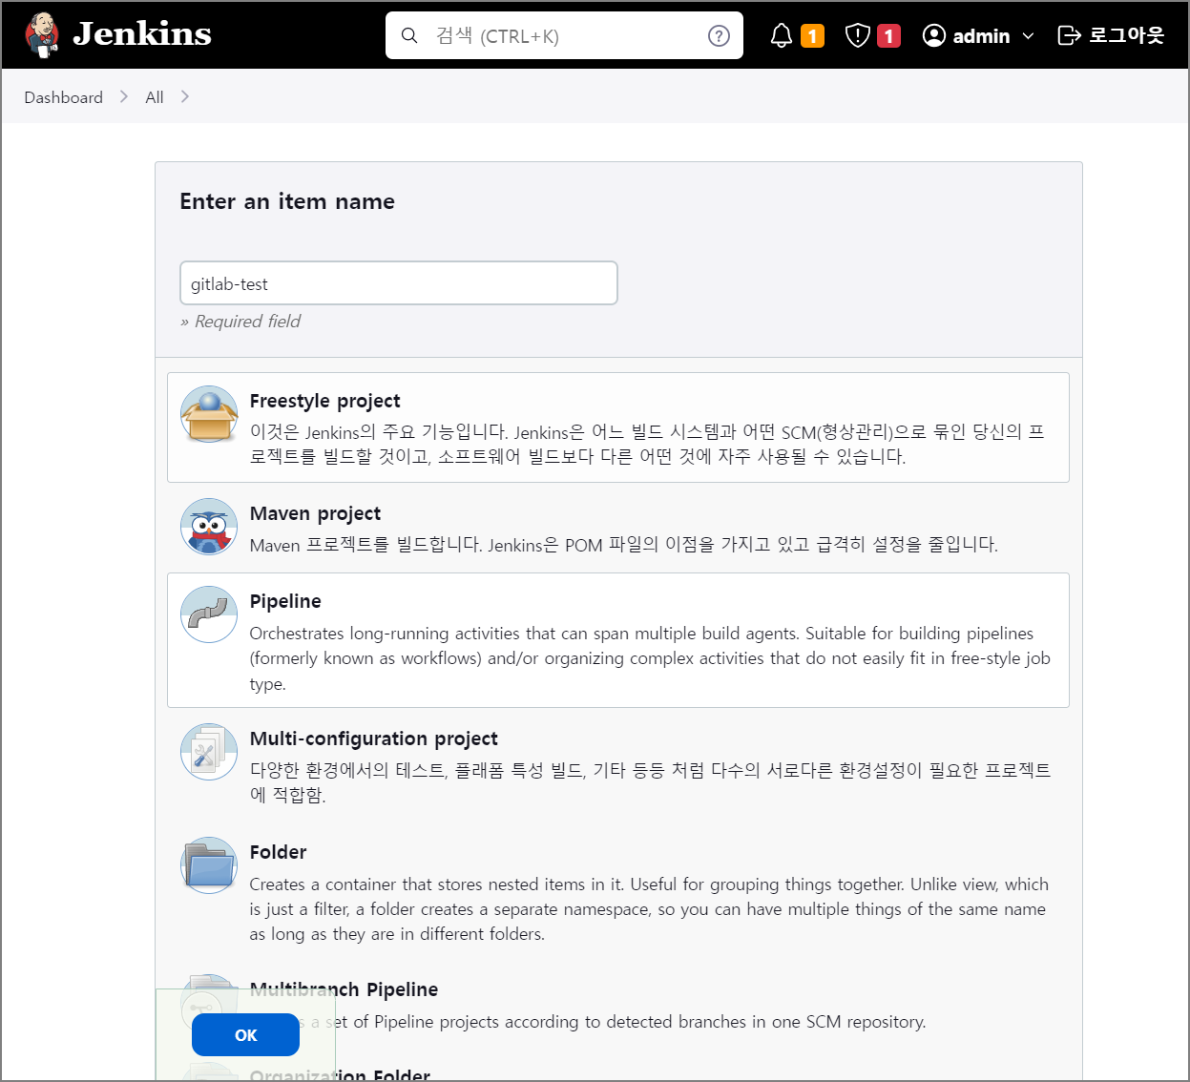
Task: Expand the chevron after All breadcrumb
Action: point(185,97)
